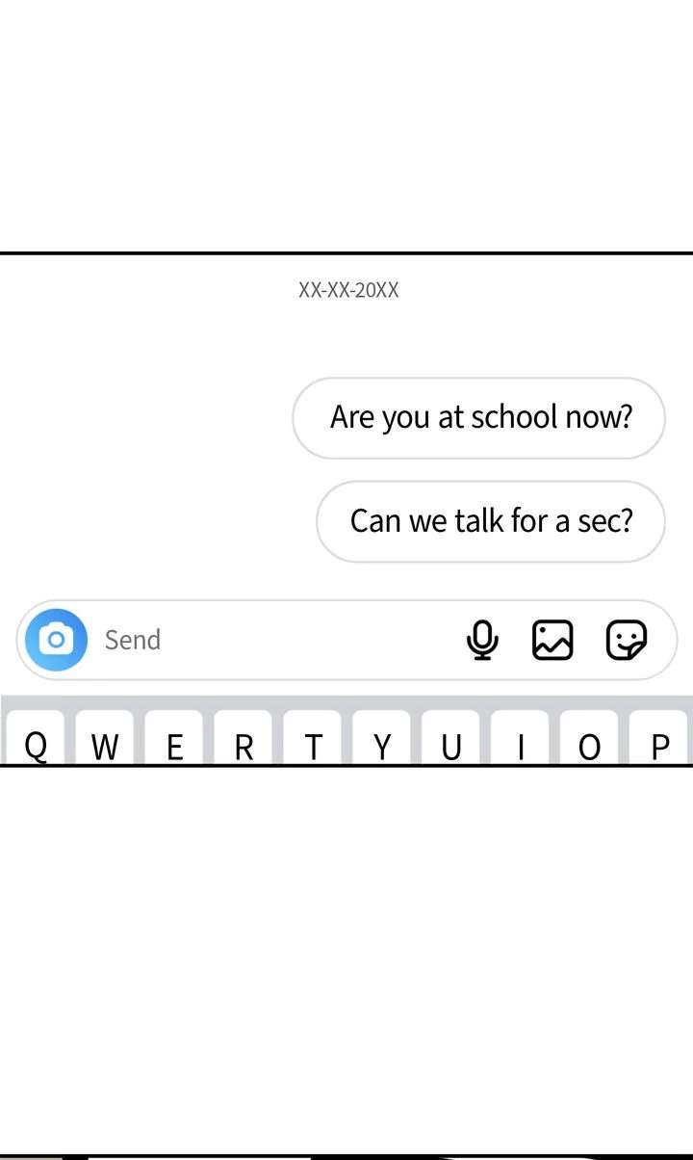Image resolution: width=693 pixels, height=1160 pixels.
Task: Open the sticker picker icon
Action: (627, 640)
